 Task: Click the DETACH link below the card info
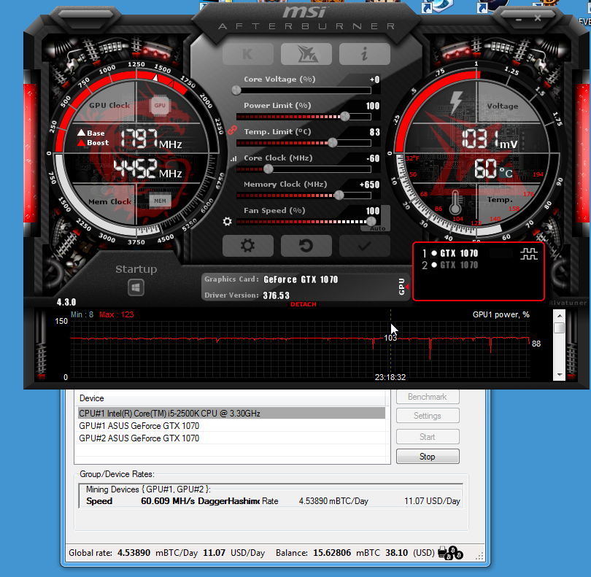point(304,304)
